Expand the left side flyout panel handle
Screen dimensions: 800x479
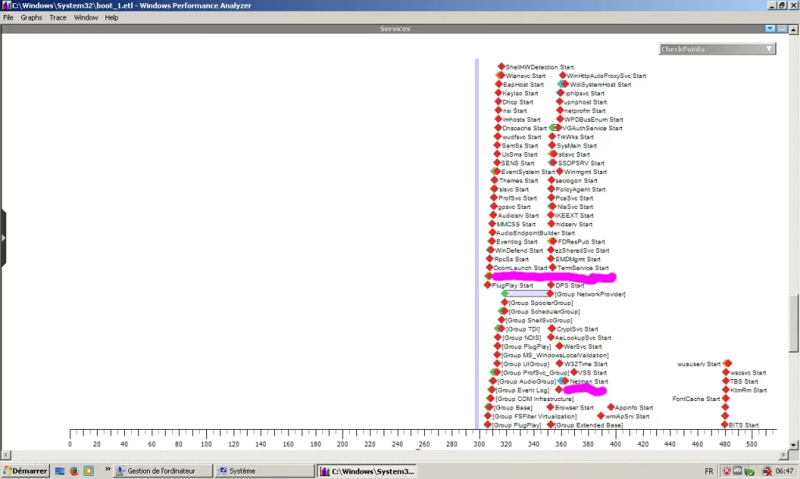coord(3,237)
